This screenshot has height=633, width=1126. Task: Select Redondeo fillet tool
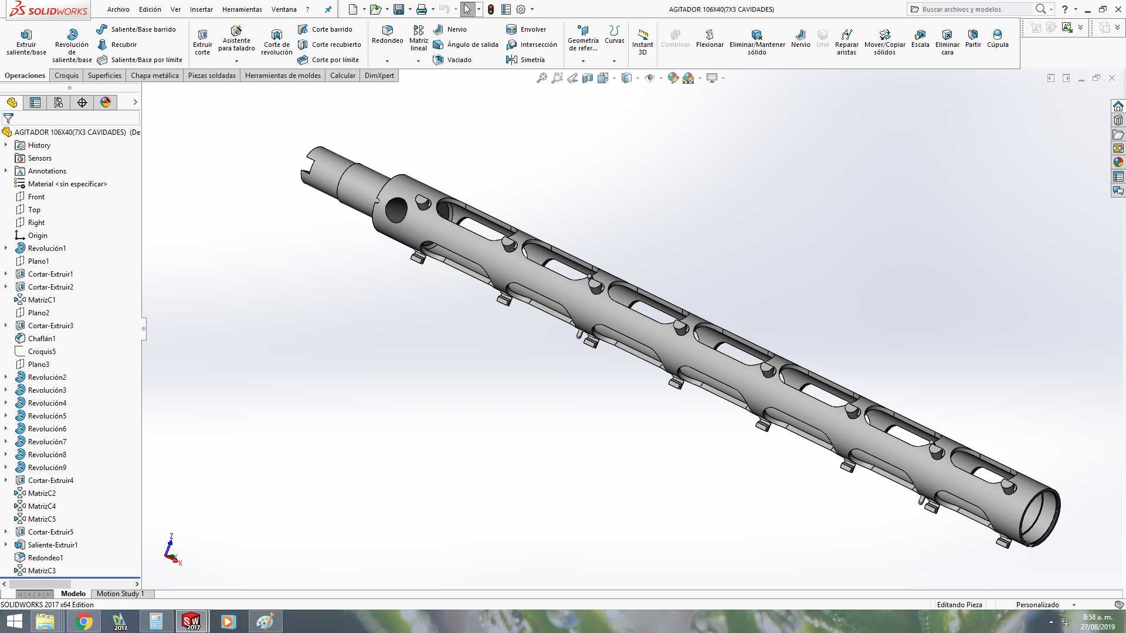(387, 35)
